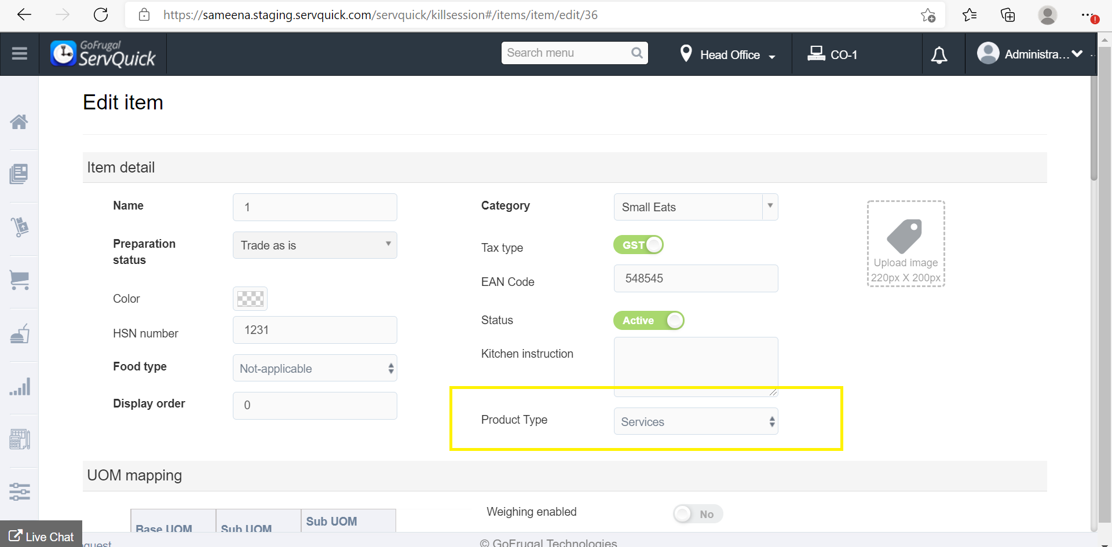This screenshot has height=547, width=1112.
Task: Go to the Home sidebar icon
Action: [x=19, y=122]
